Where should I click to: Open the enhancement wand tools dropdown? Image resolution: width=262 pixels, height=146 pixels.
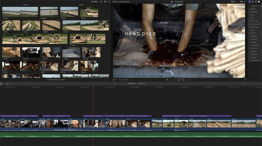121,80
